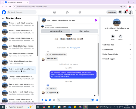Open the Chris conversation

[18, 62]
